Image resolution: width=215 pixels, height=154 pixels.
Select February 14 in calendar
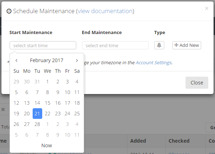coord(37,103)
